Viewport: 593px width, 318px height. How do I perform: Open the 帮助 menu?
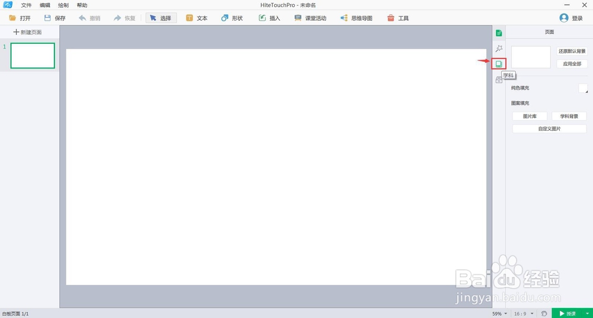coord(82,5)
